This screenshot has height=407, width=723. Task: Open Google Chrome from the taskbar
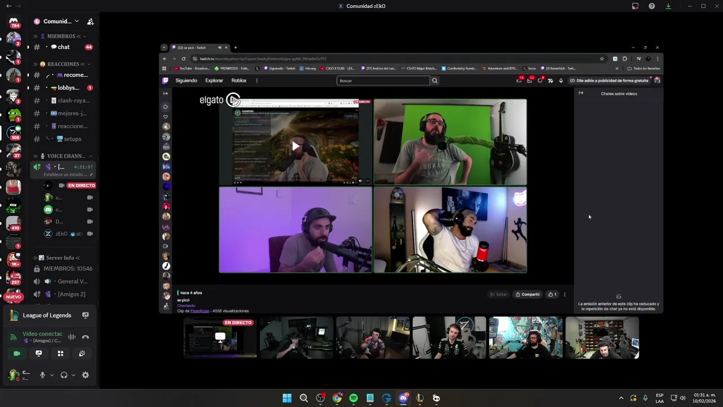[337, 398]
